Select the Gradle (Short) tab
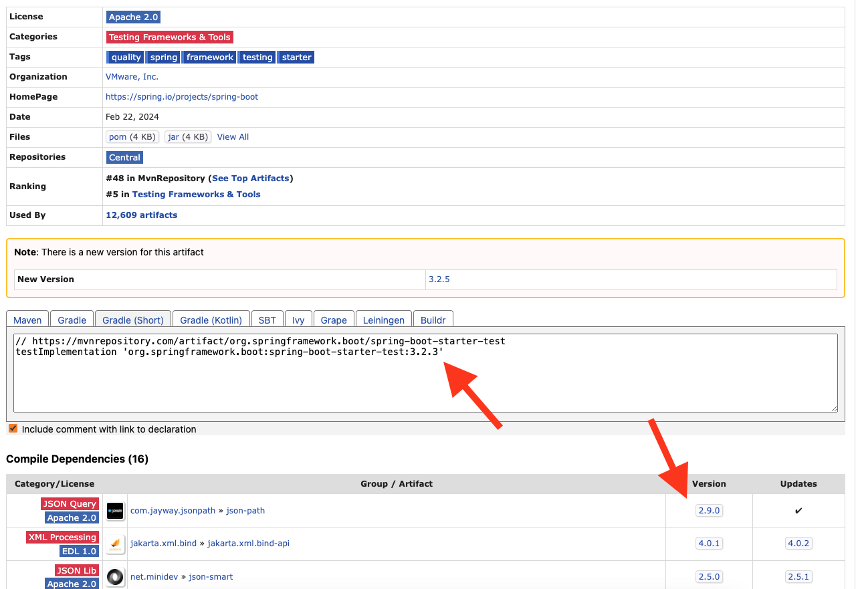Viewport: 860px width, 589px height. click(x=133, y=320)
